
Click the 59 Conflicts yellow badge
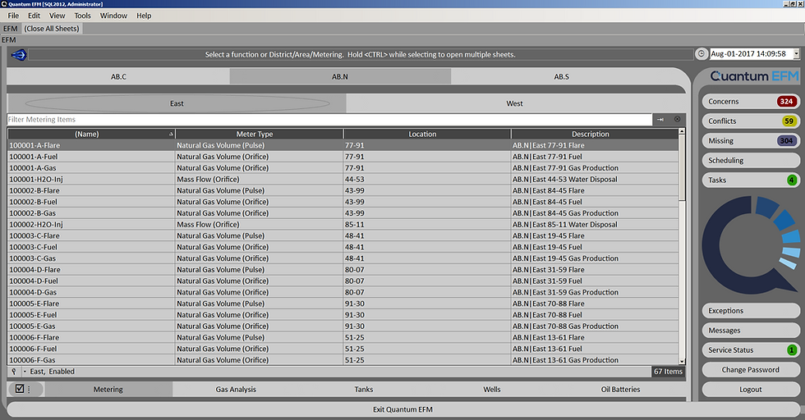pyautogui.click(x=789, y=121)
